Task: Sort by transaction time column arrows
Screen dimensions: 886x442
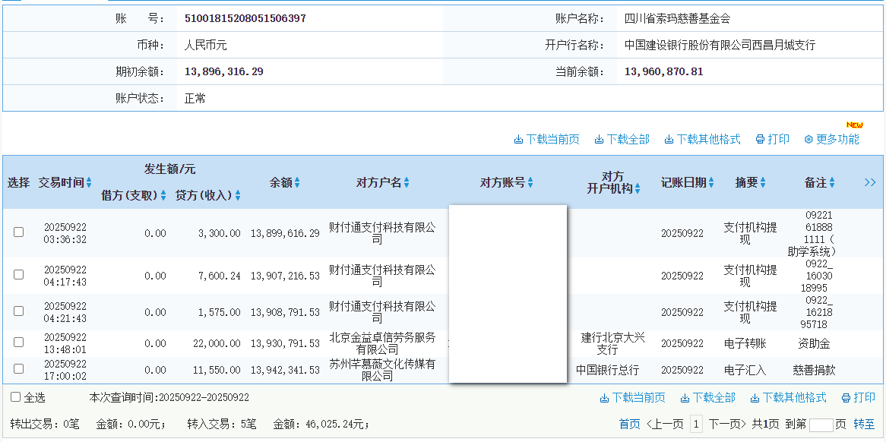Action: pos(89,183)
